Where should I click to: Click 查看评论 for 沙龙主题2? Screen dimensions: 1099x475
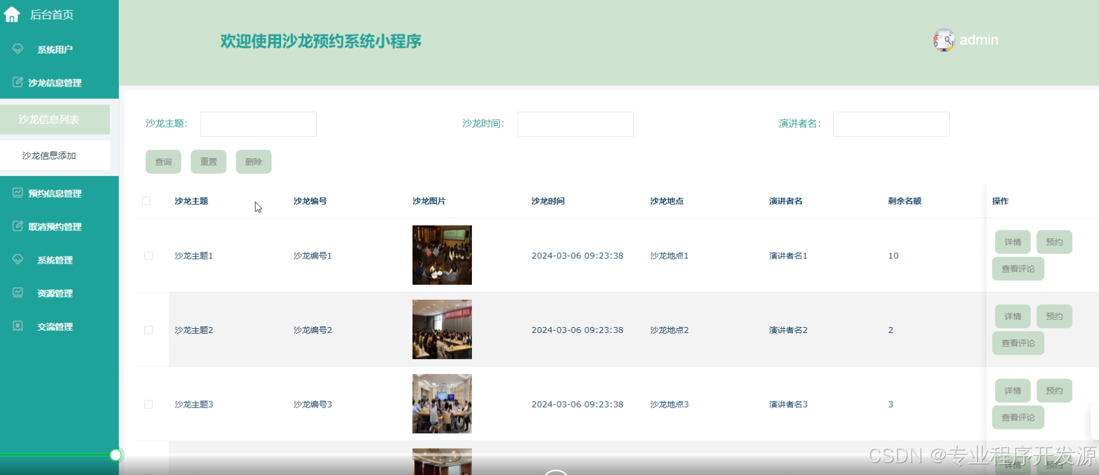(1018, 343)
